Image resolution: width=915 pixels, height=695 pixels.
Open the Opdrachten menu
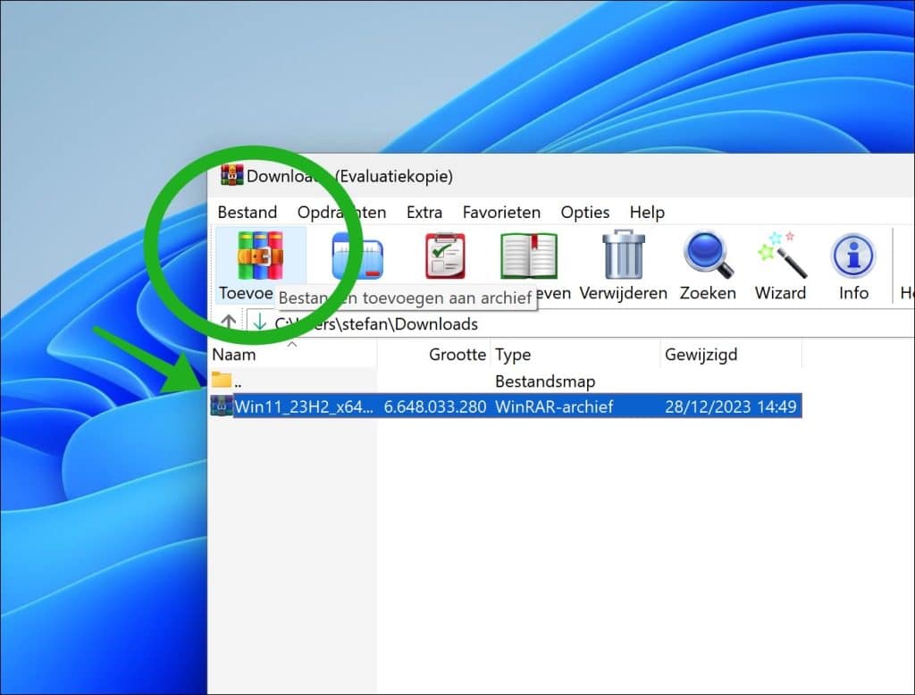tap(342, 213)
